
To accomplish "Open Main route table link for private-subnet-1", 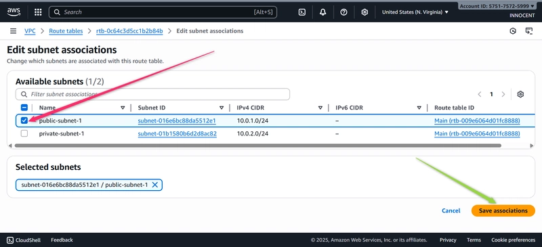I will (x=477, y=134).
